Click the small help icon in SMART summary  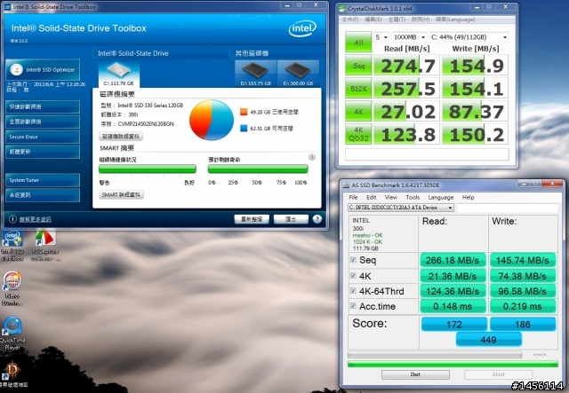point(312,157)
